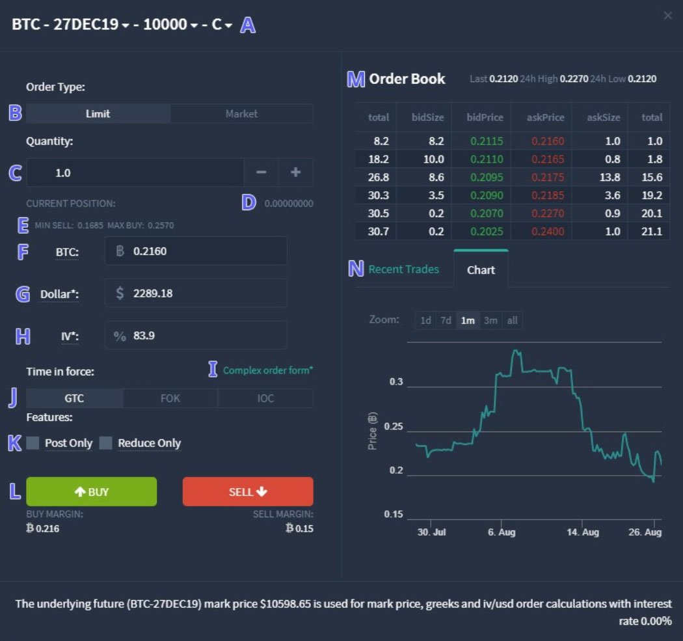Click the Dollar* label
The height and width of the screenshot is (641, 683).
(x=59, y=295)
